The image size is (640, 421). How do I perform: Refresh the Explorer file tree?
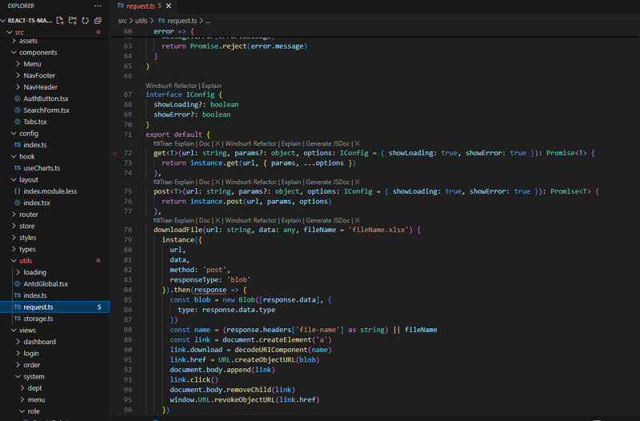click(85, 19)
